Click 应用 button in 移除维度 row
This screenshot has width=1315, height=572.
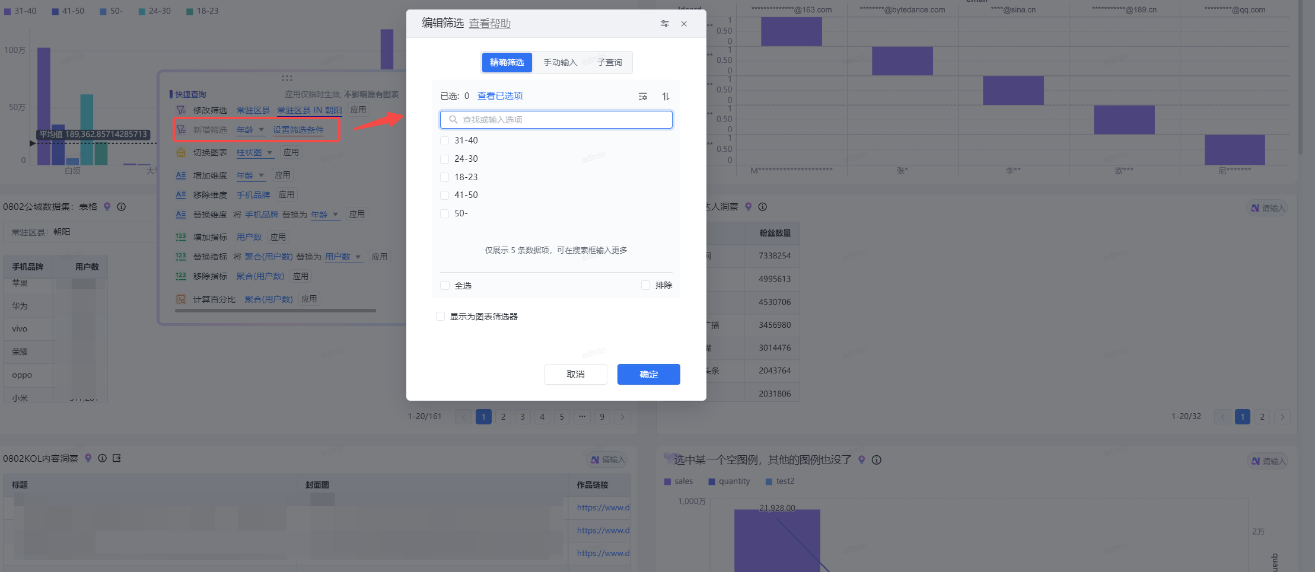(286, 194)
